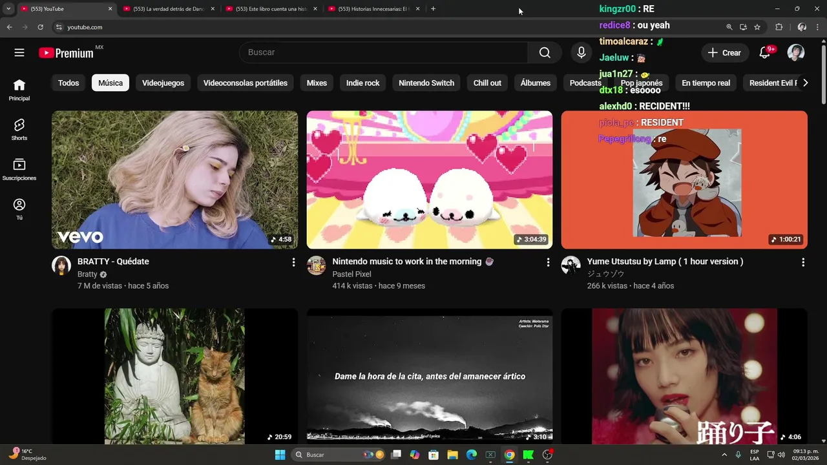Open Chrome extensions puzzle icon
The image size is (827, 465).
[x=779, y=27]
